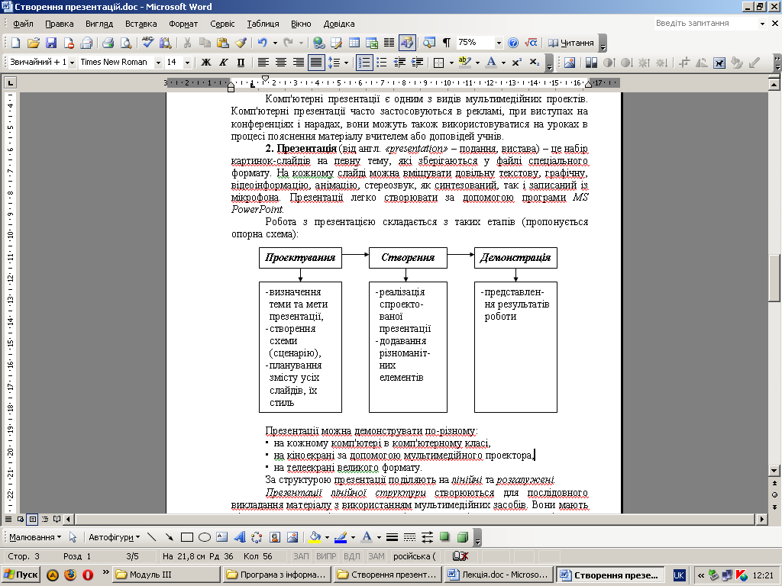
Task: Open the equation editor icon
Action: point(531,43)
